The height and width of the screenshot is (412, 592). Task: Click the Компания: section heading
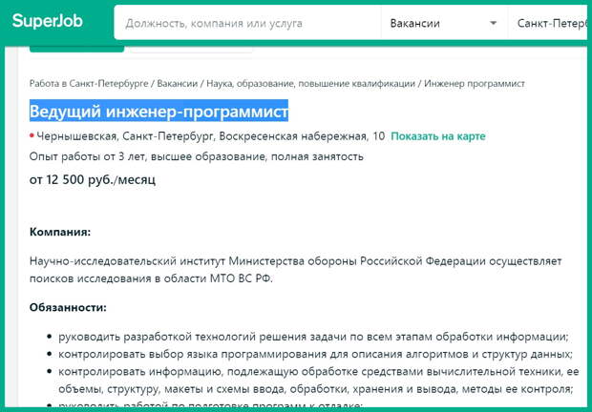click(60, 232)
